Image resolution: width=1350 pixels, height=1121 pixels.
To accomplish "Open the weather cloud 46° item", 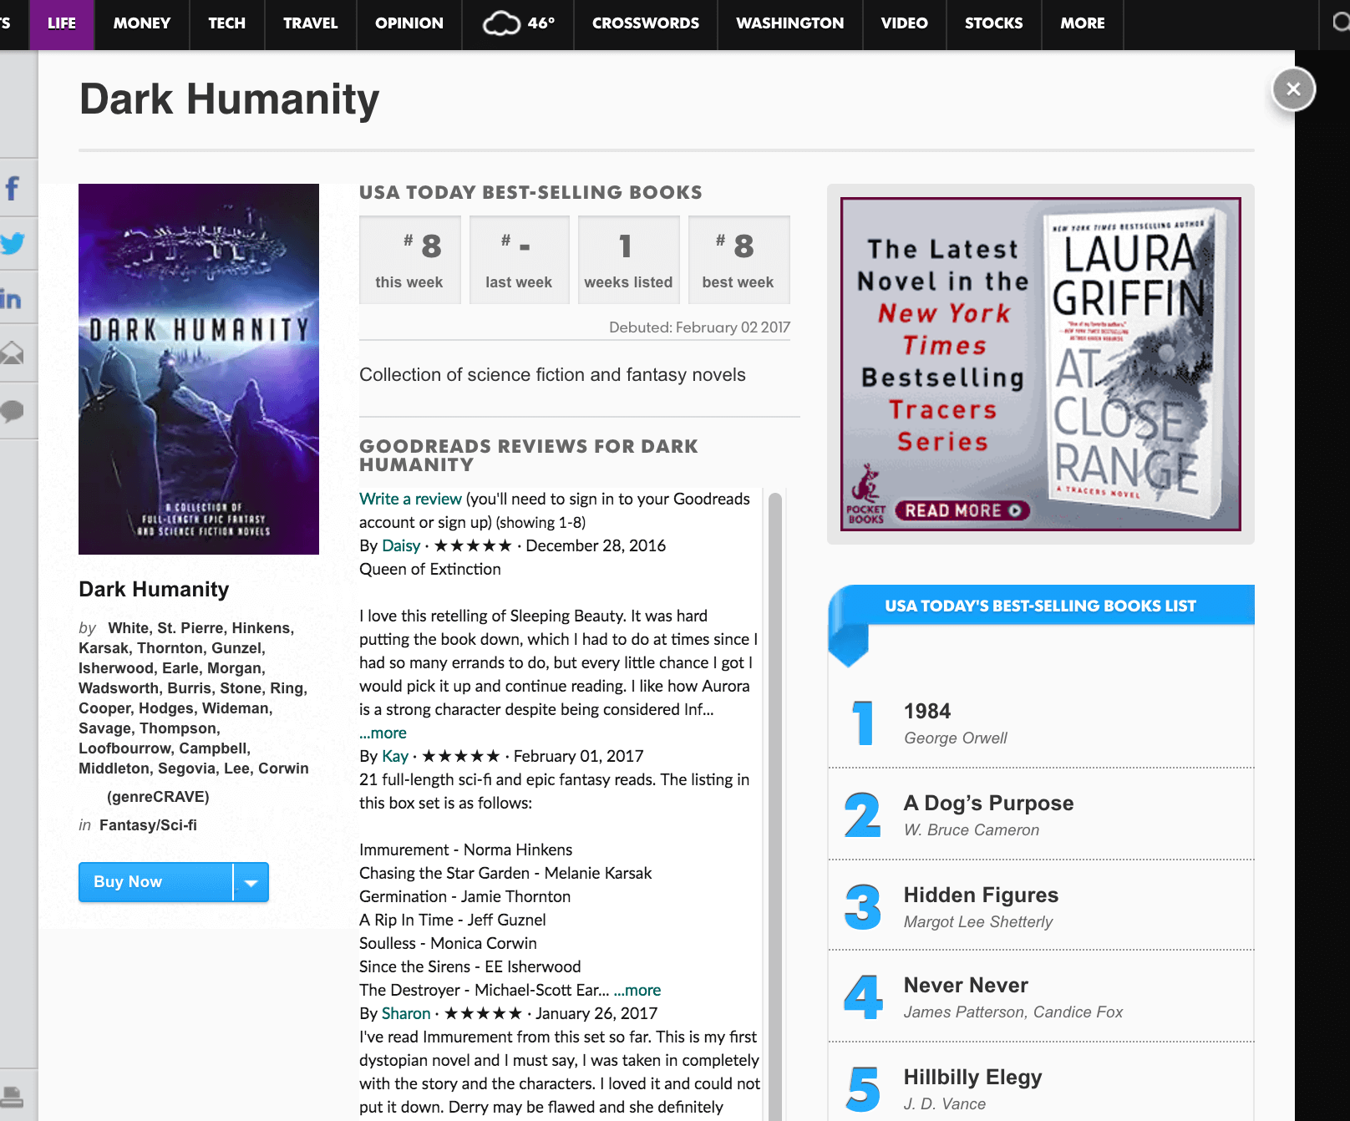I will pyautogui.click(x=518, y=23).
